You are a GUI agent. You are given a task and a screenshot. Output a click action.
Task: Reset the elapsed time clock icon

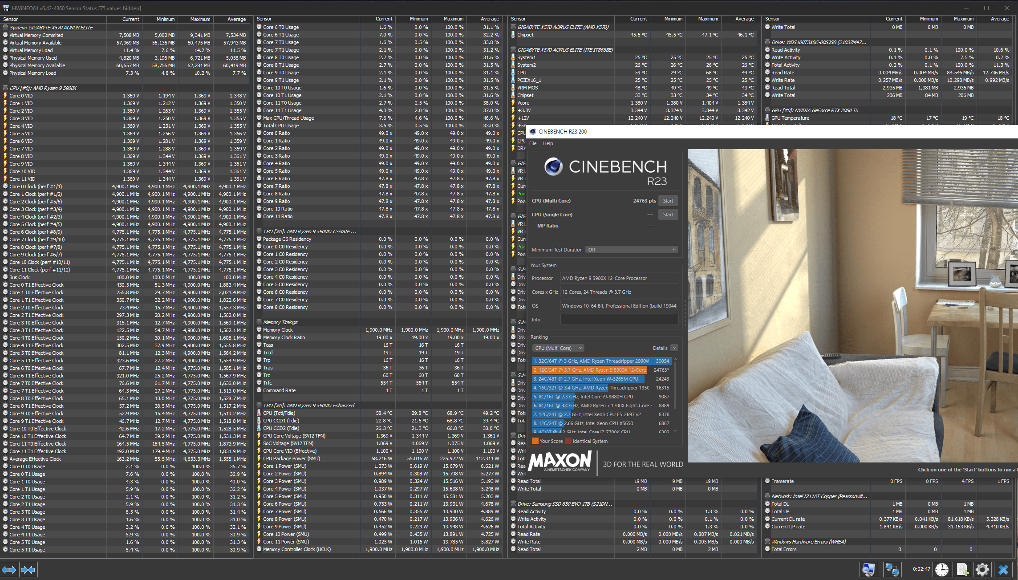(941, 569)
